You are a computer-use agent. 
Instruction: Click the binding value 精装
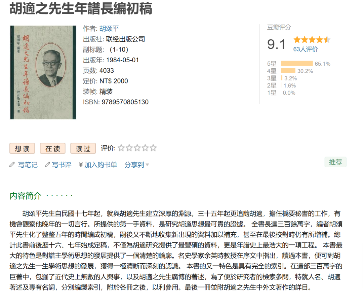(x=106, y=92)
